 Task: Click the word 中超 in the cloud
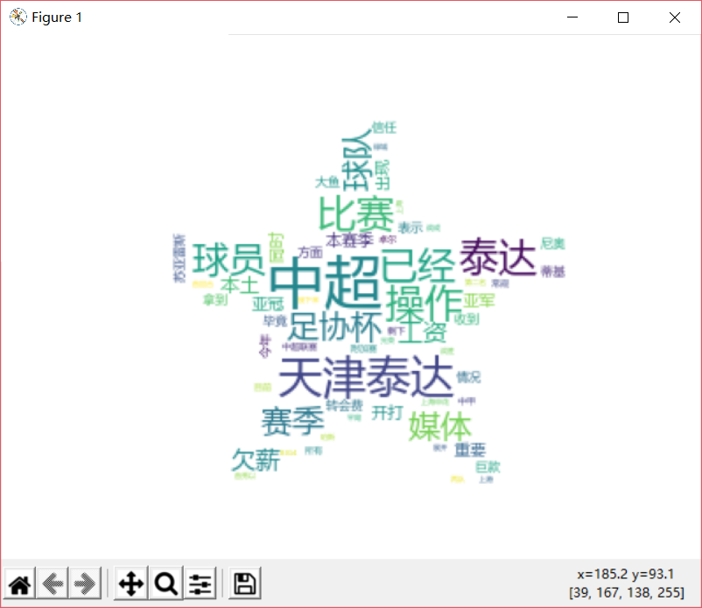326,282
